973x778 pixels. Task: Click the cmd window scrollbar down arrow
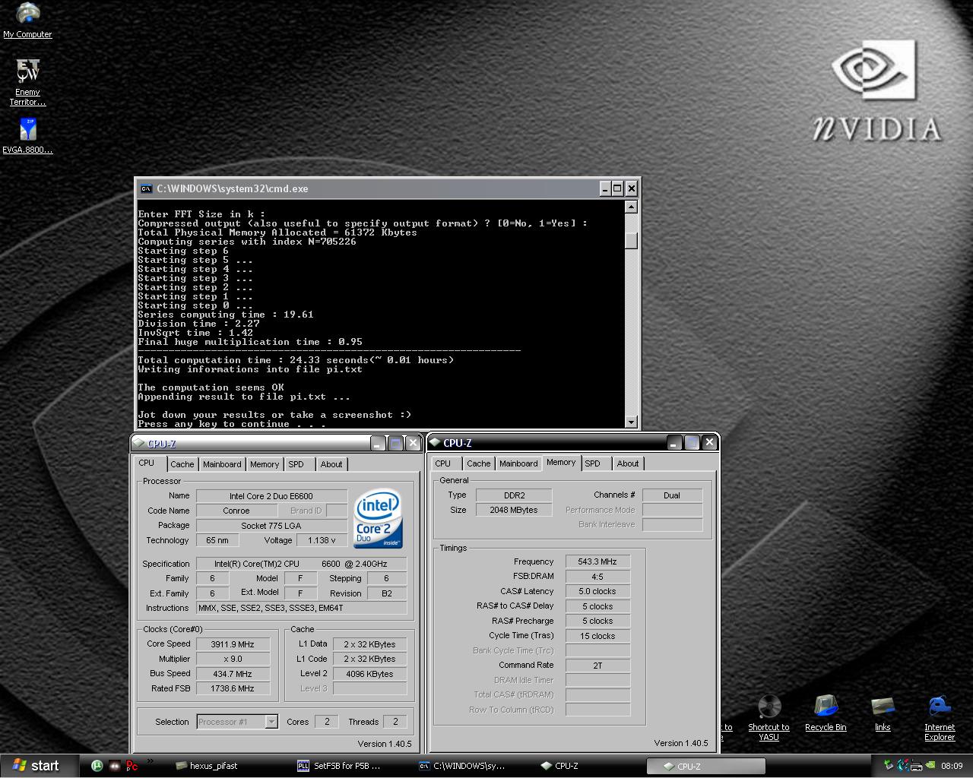[x=631, y=422]
